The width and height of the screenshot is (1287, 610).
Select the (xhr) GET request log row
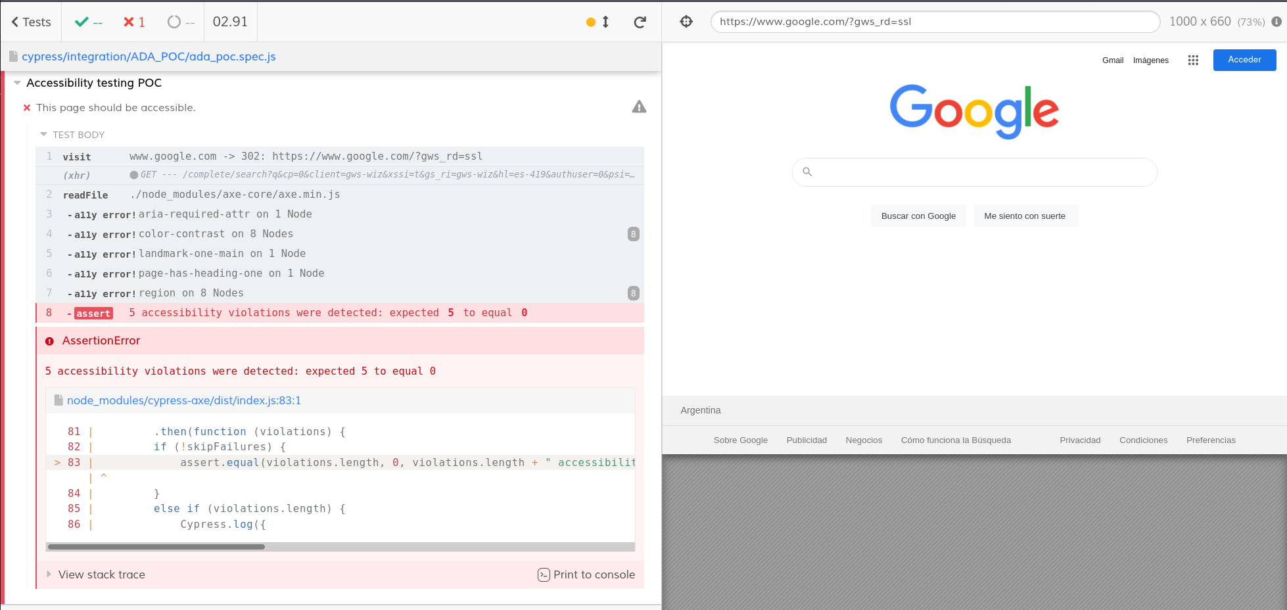(x=340, y=175)
